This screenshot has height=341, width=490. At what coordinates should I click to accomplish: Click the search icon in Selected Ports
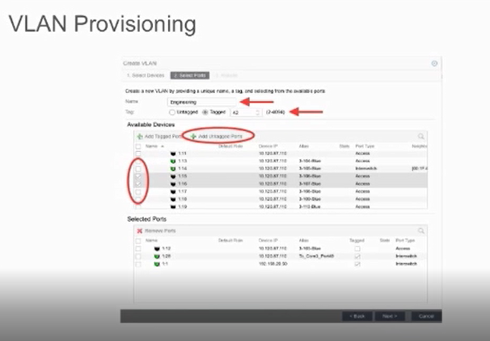(x=421, y=231)
